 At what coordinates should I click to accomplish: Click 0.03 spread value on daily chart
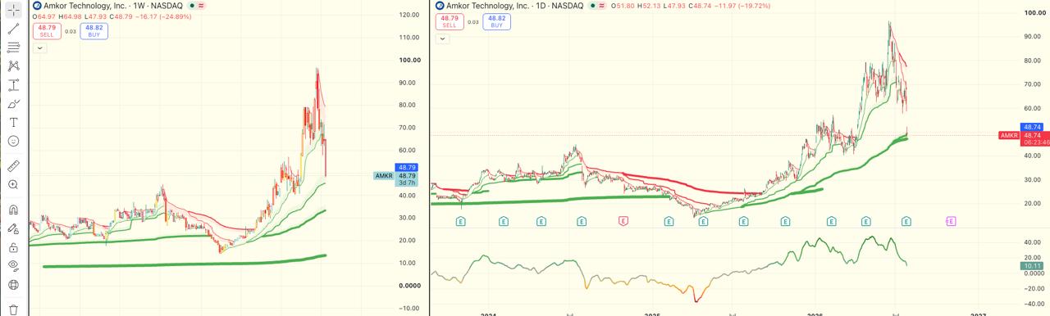473,21
